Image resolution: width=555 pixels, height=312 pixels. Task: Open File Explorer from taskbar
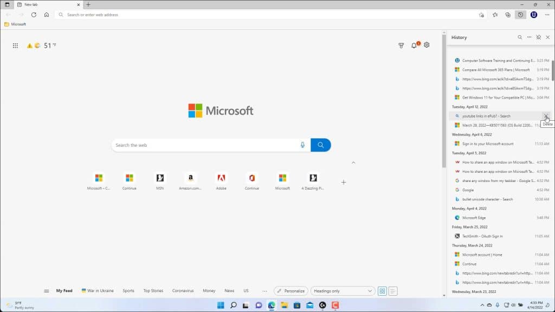point(284,305)
